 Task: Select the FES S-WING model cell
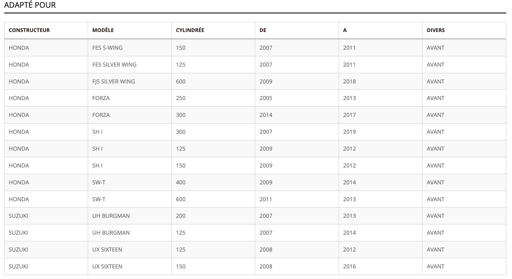(x=107, y=48)
